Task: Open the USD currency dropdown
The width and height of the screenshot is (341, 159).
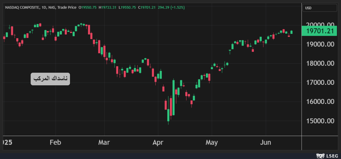Action: tap(319, 8)
